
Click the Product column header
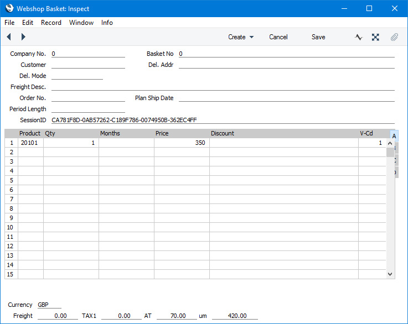click(x=30, y=133)
